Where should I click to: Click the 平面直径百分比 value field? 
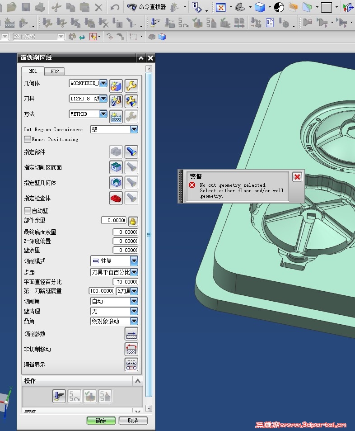[126, 282]
